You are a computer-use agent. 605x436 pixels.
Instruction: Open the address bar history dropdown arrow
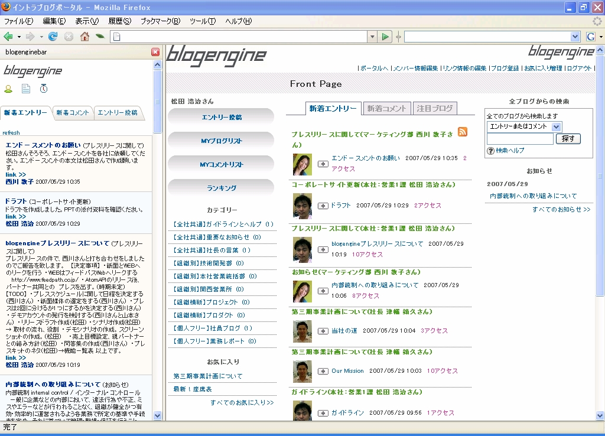click(372, 37)
